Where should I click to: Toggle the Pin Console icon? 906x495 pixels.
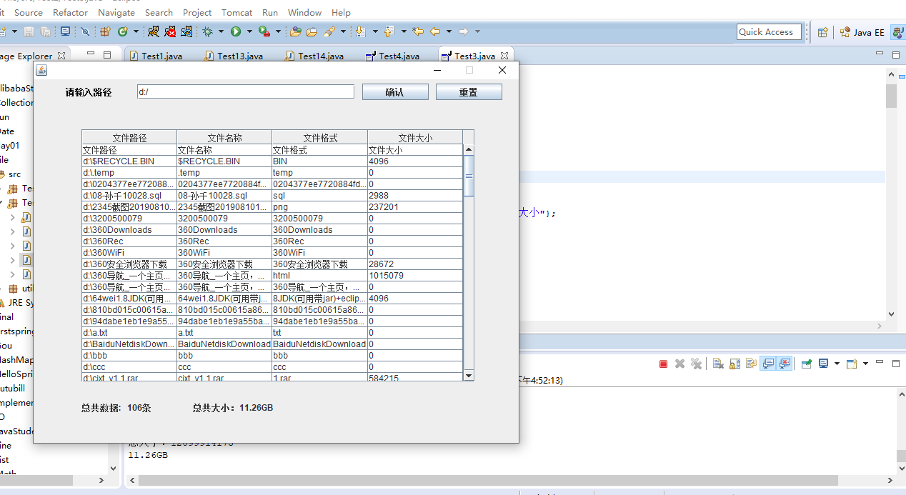point(807,364)
